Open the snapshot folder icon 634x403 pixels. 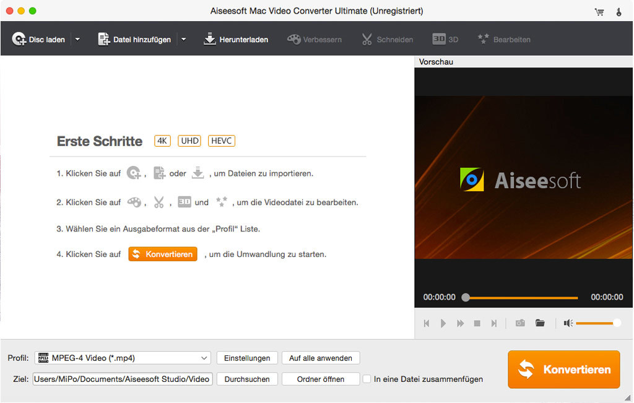pos(540,323)
